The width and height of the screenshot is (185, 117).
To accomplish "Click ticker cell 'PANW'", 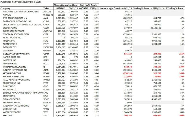I will tap(47, 80).
